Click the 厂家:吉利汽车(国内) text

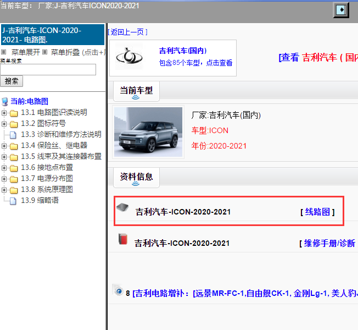[x=226, y=115]
